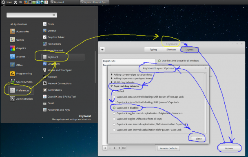The image size is (248, 157).
Task: Collapse Caps Lock key behavior
Action: pos(112,86)
